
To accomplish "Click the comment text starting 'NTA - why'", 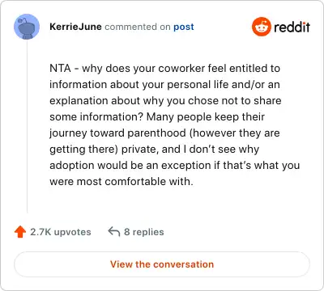I will click(x=175, y=124).
